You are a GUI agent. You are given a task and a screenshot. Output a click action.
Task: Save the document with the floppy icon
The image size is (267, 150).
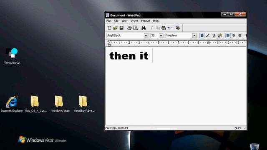click(x=121, y=28)
